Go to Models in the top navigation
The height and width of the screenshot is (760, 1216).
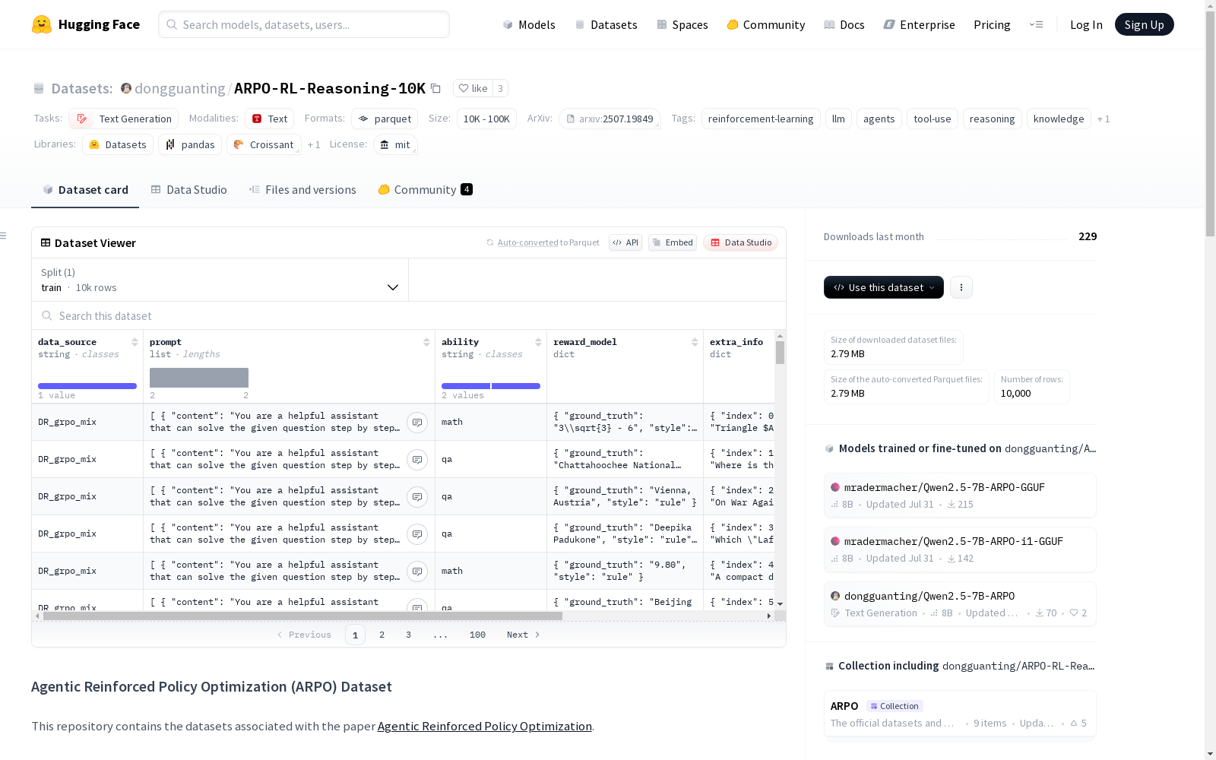click(529, 24)
